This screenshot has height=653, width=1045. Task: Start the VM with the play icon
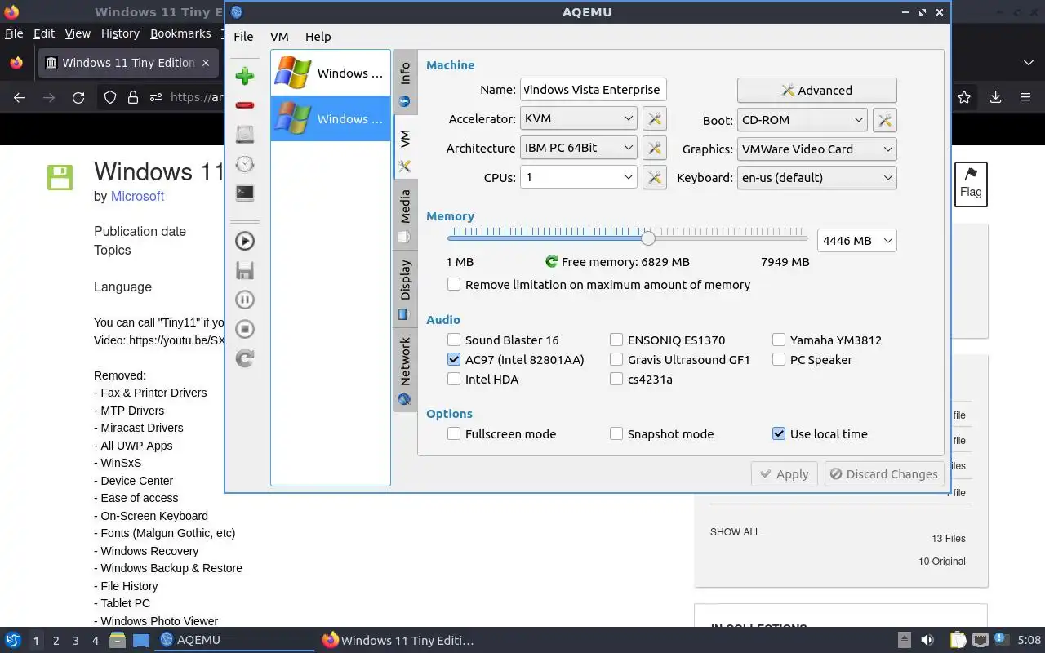point(244,241)
